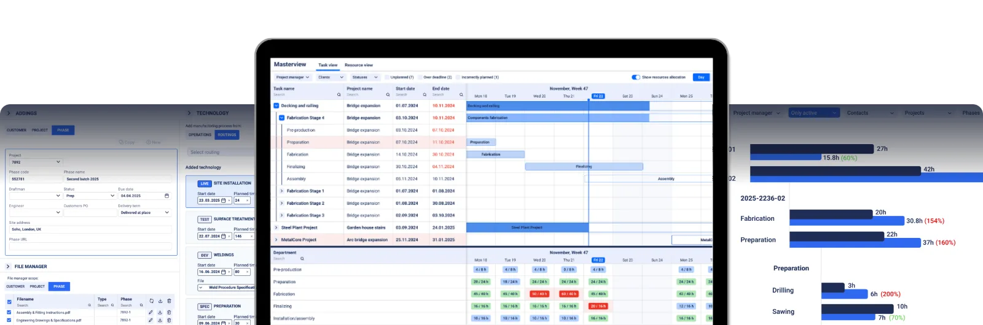983x325 pixels.
Task: Click the Copy button in Addings
Action: coord(127,142)
